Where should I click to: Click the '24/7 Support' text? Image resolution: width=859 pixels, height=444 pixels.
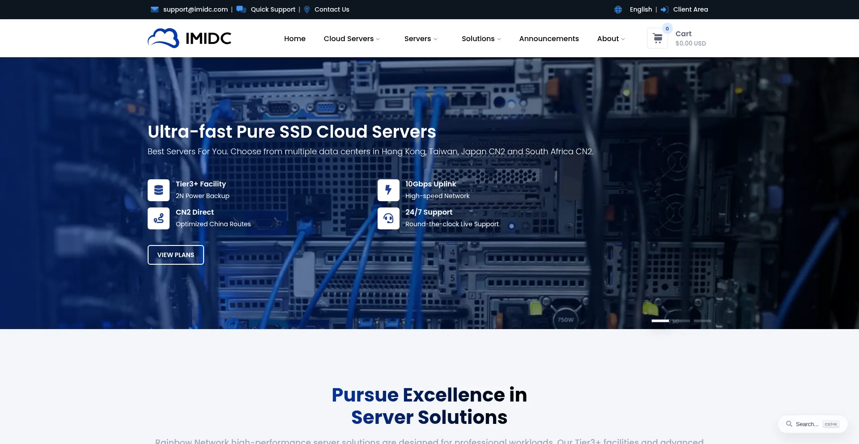tap(429, 212)
